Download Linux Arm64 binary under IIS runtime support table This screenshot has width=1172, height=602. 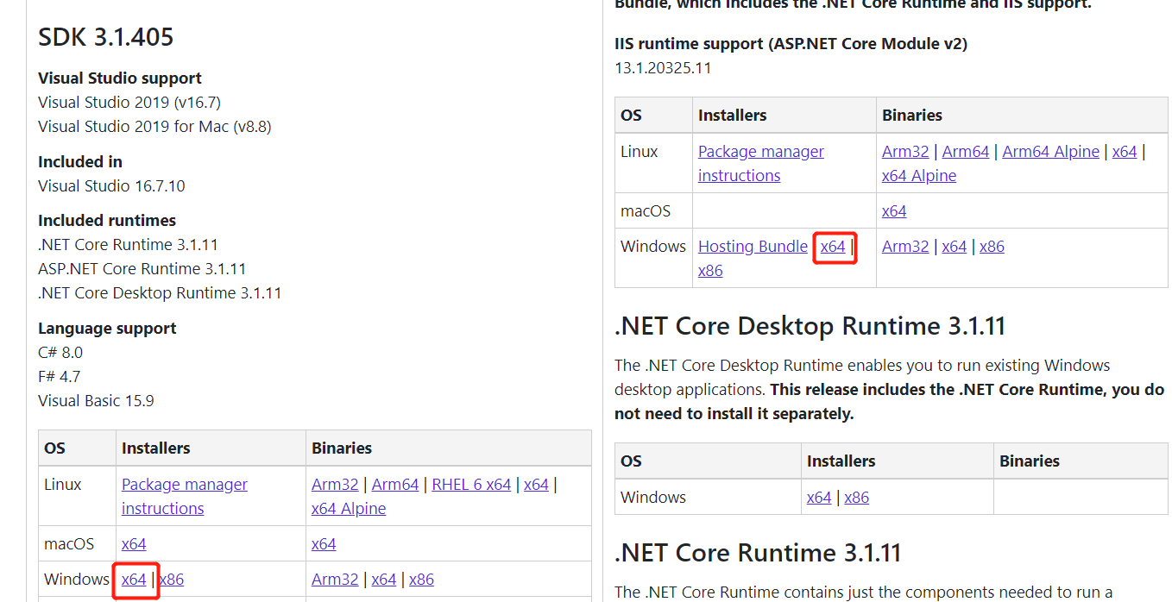966,151
